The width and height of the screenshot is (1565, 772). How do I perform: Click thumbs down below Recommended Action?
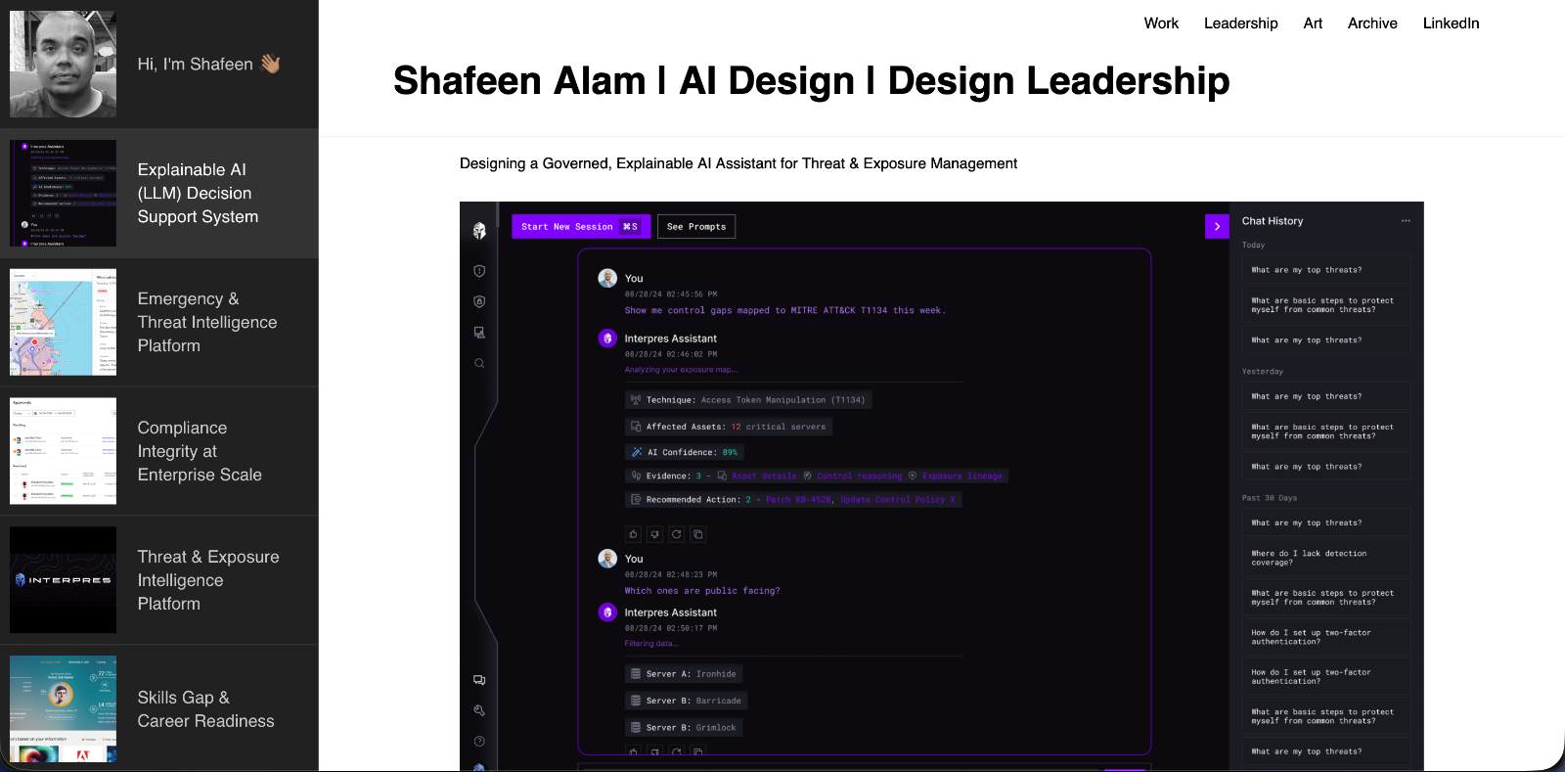[x=655, y=534]
